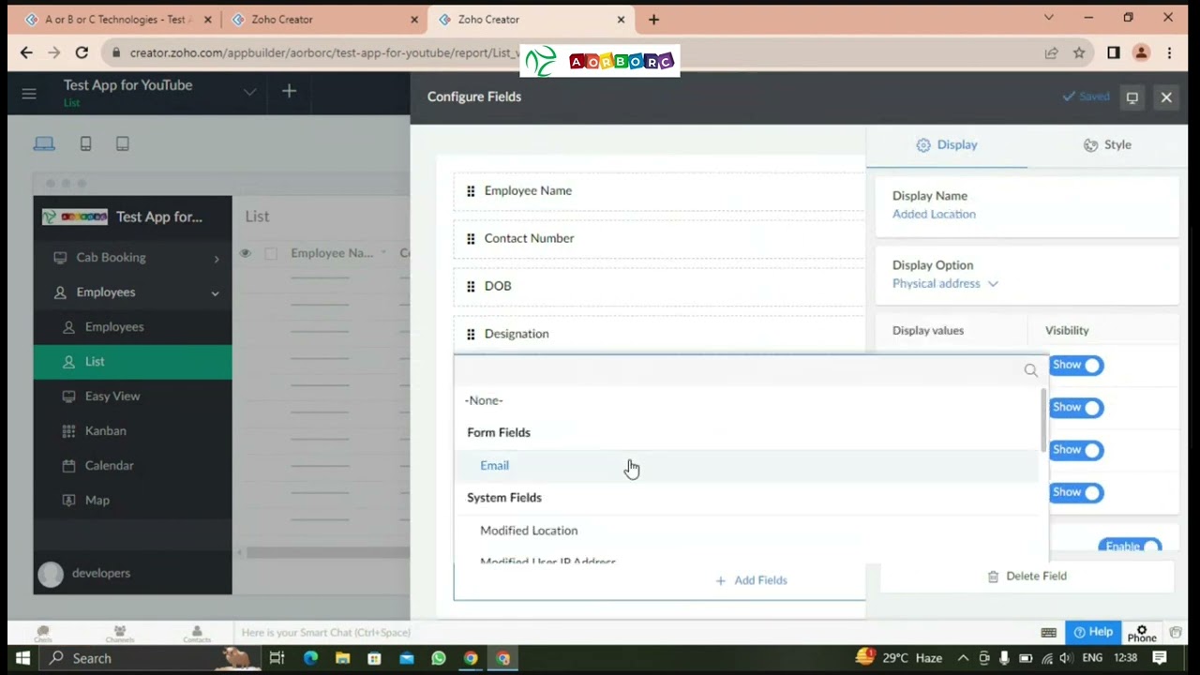Open the hamburger menu in Zoho Creator
Image resolution: width=1200 pixels, height=675 pixels.
pos(29,93)
